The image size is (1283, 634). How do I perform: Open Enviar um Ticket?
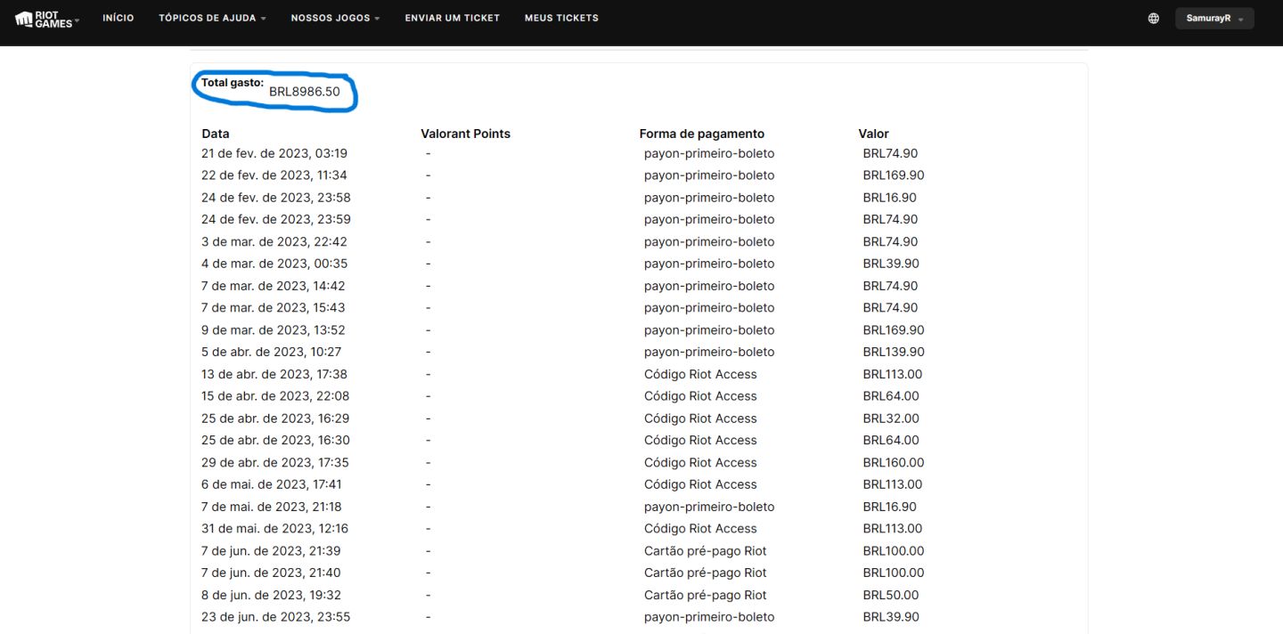[452, 18]
